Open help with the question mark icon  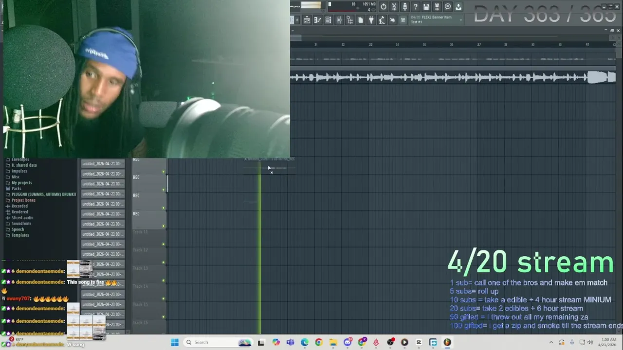416,6
